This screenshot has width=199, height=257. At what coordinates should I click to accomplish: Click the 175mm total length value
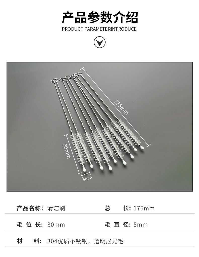[144, 208]
